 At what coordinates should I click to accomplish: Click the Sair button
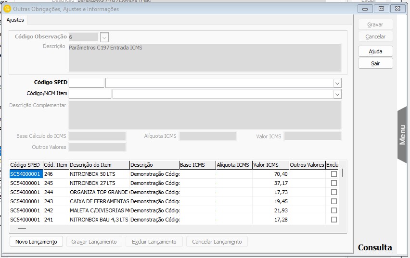coord(375,63)
